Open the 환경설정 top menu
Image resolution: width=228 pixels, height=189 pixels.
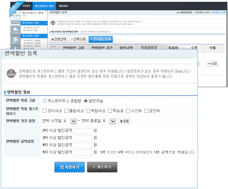(26, 6)
